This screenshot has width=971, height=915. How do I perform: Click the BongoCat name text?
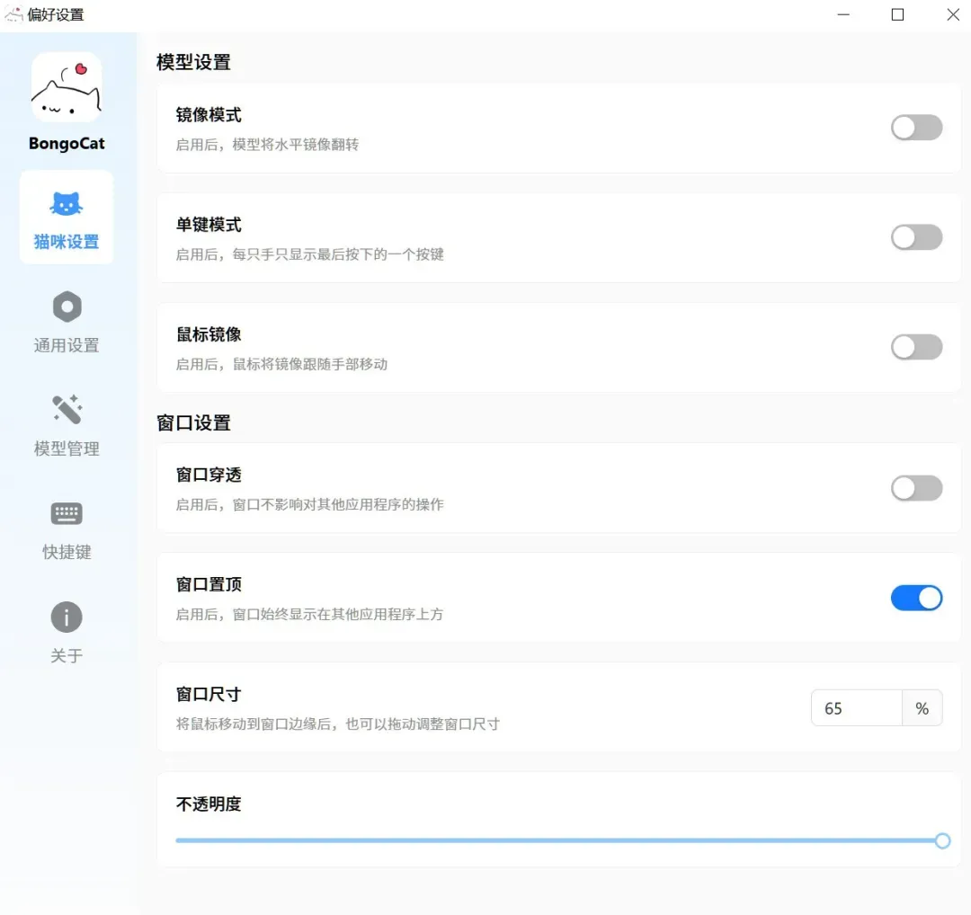(x=67, y=143)
